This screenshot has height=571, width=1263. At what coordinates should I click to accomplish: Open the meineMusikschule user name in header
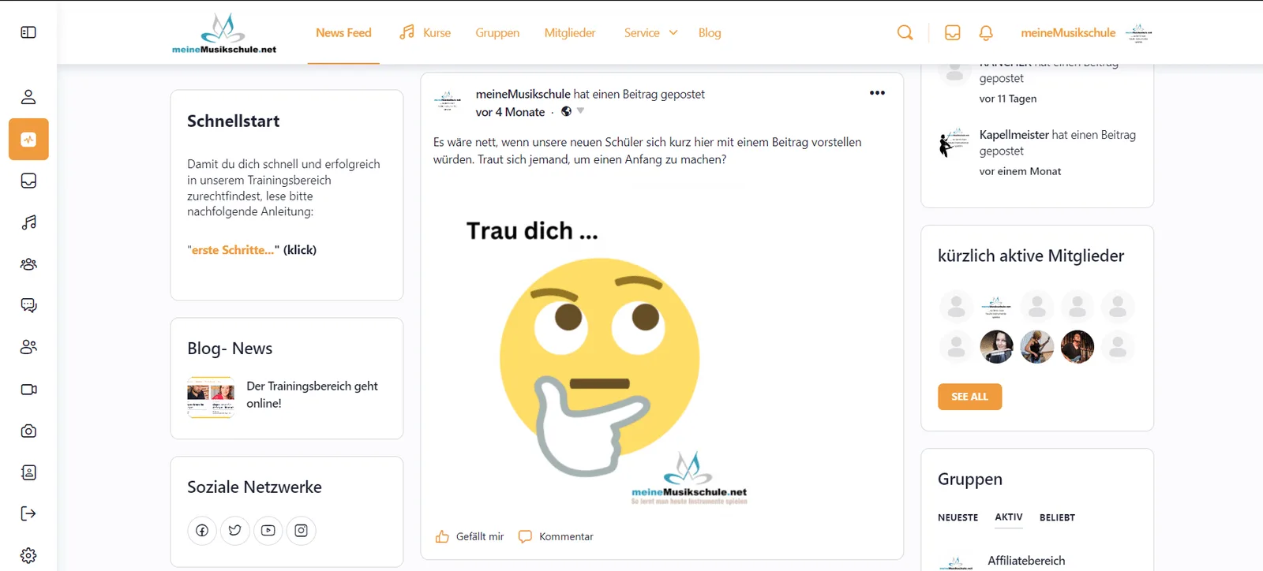1068,32
